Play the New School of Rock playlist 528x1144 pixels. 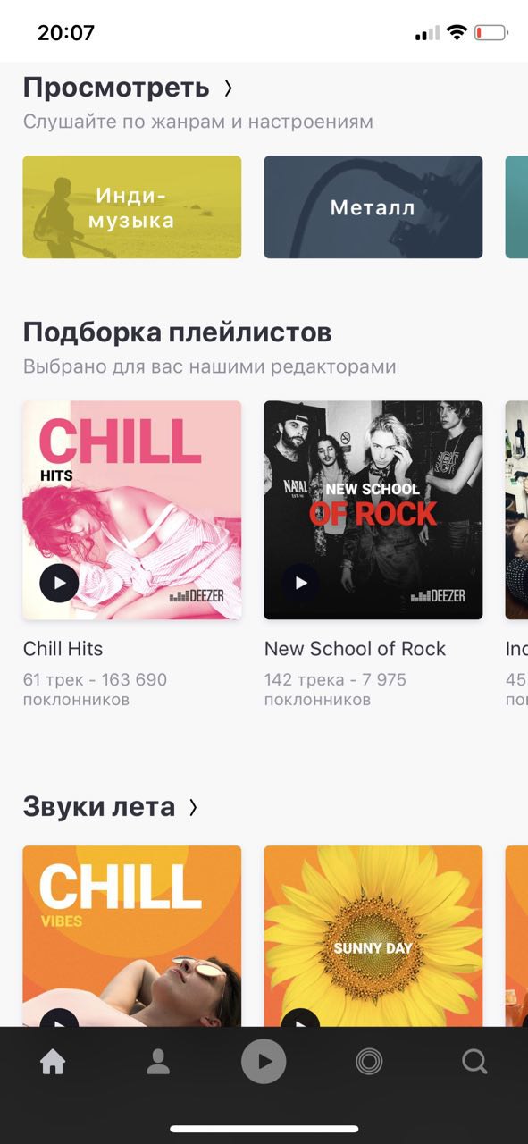[x=300, y=583]
